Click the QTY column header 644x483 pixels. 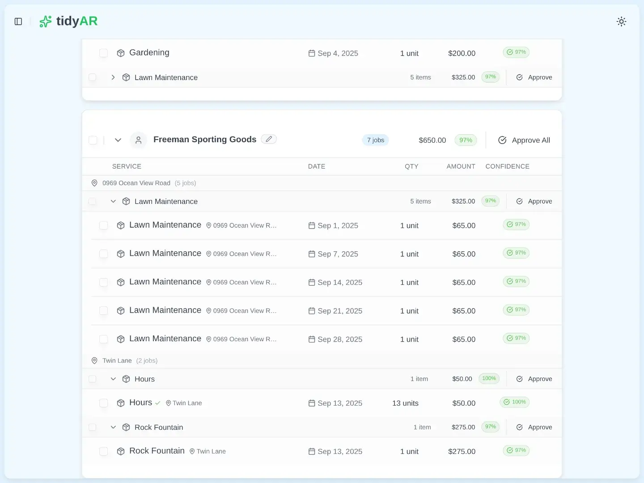pyautogui.click(x=411, y=166)
